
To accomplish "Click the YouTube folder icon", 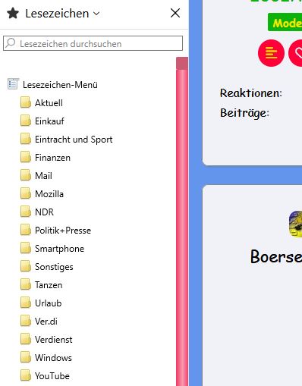I will click(26, 375).
